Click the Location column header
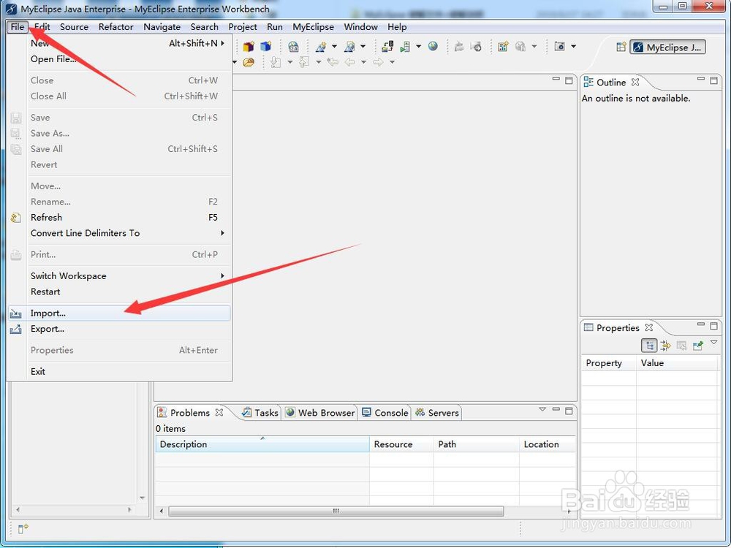This screenshot has height=548, width=731. (548, 444)
